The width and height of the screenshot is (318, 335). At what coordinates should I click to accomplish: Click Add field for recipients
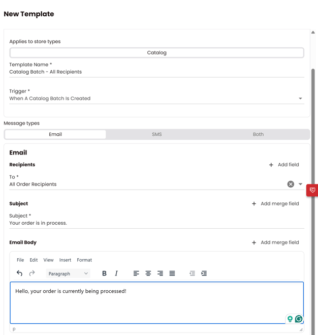(284, 165)
